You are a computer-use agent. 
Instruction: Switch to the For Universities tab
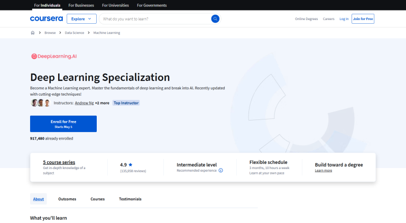click(x=115, y=5)
